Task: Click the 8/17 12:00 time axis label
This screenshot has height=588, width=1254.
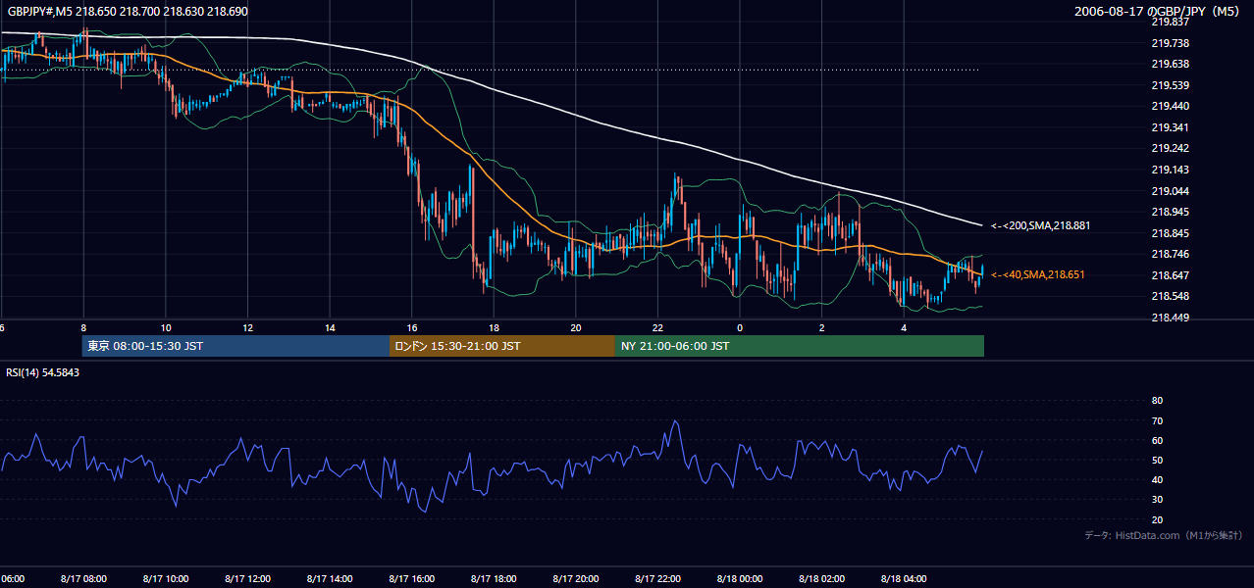Action: pyautogui.click(x=247, y=578)
